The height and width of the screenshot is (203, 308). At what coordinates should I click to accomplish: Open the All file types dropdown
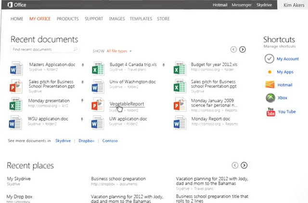(x=119, y=51)
